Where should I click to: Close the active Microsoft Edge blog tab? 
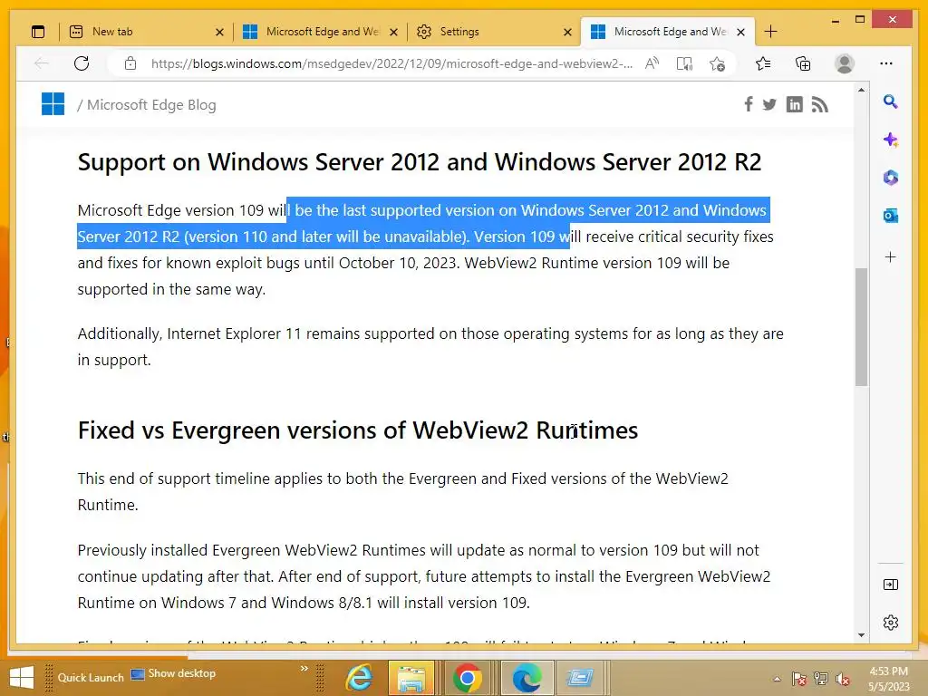[740, 32]
